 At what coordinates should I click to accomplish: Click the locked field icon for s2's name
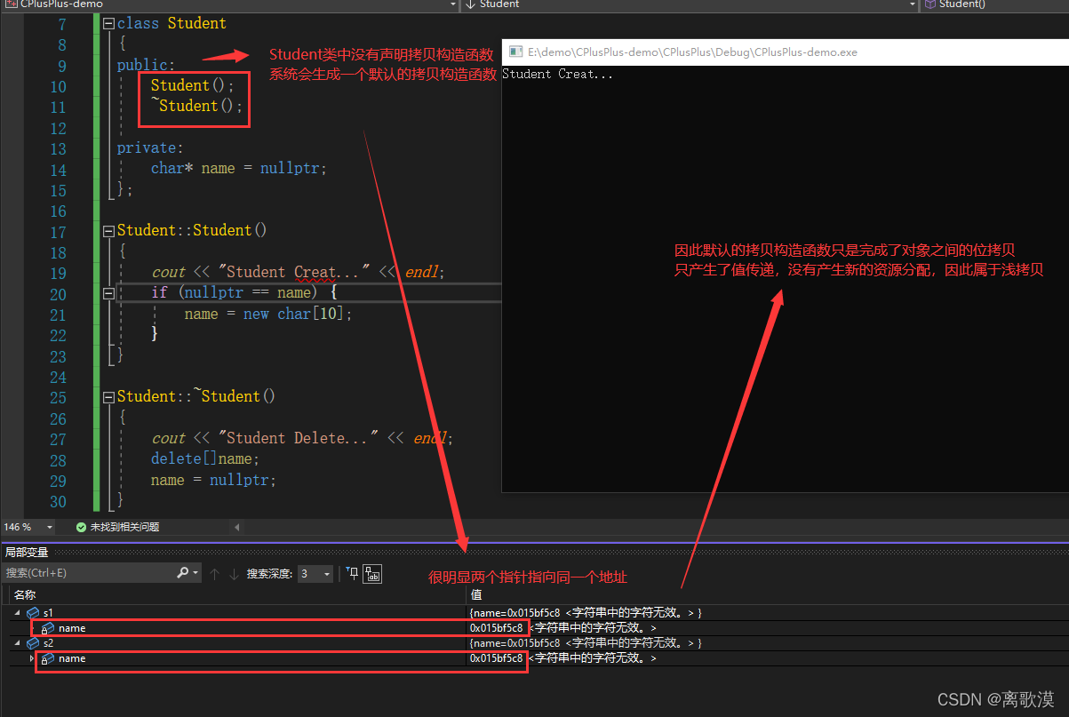(x=49, y=658)
